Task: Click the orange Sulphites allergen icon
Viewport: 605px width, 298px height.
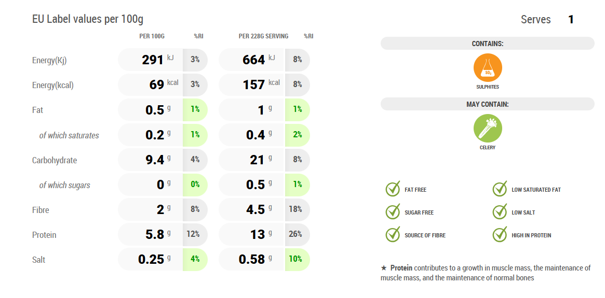Action: point(488,68)
